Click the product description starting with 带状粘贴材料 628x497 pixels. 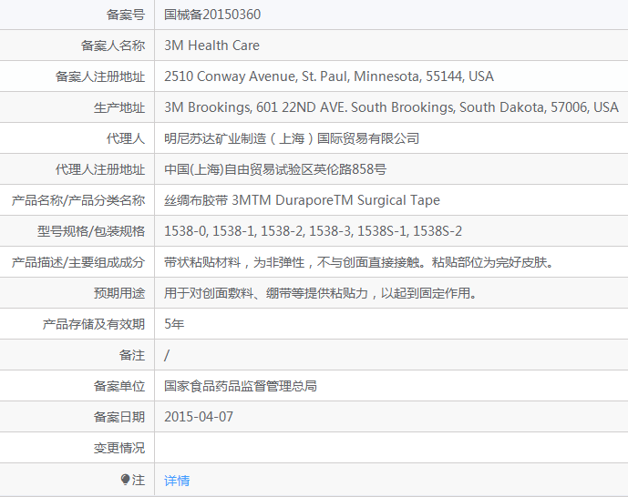pos(359,262)
